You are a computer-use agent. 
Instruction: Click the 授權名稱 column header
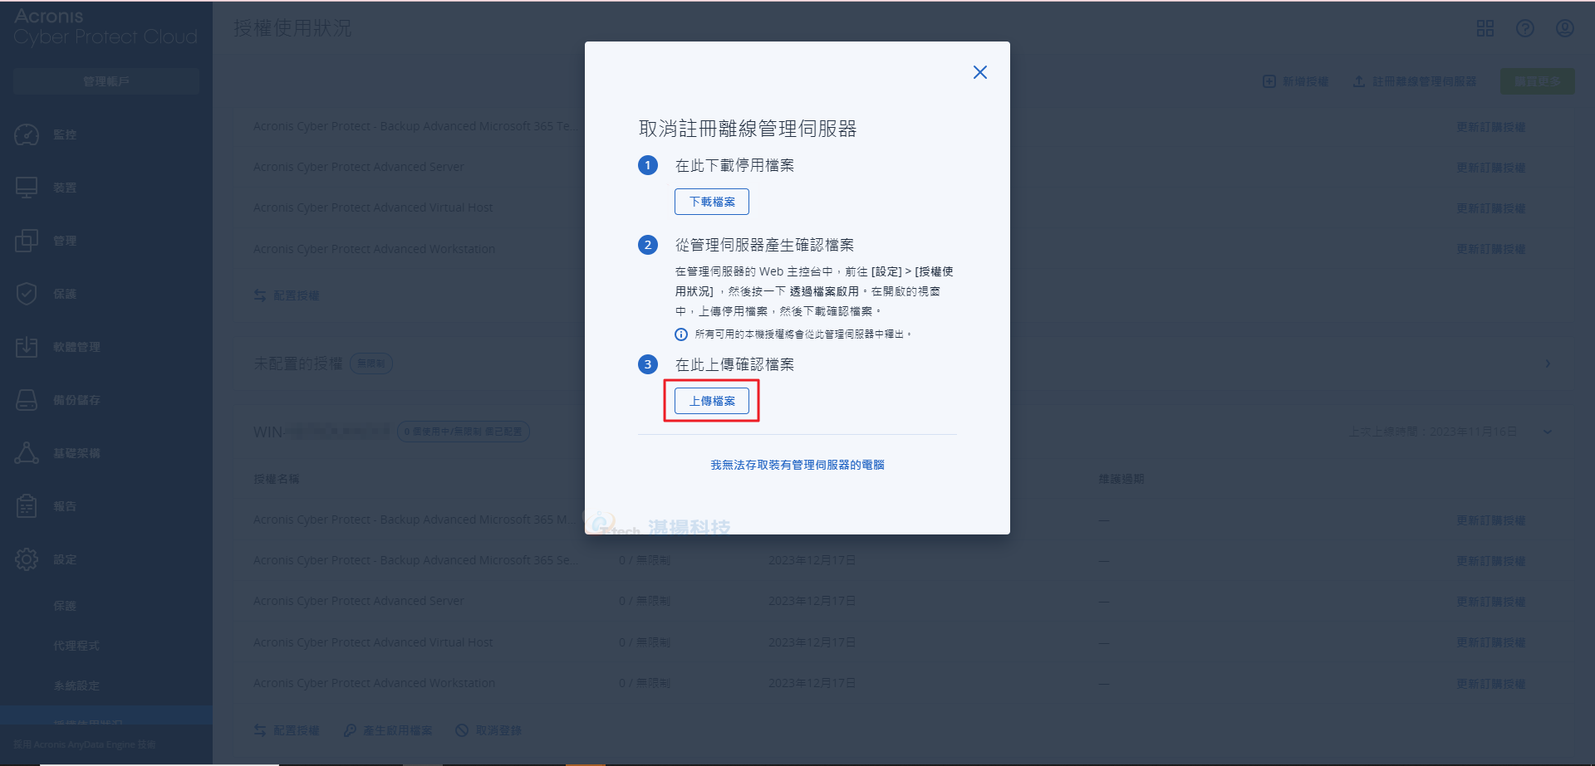click(x=277, y=479)
